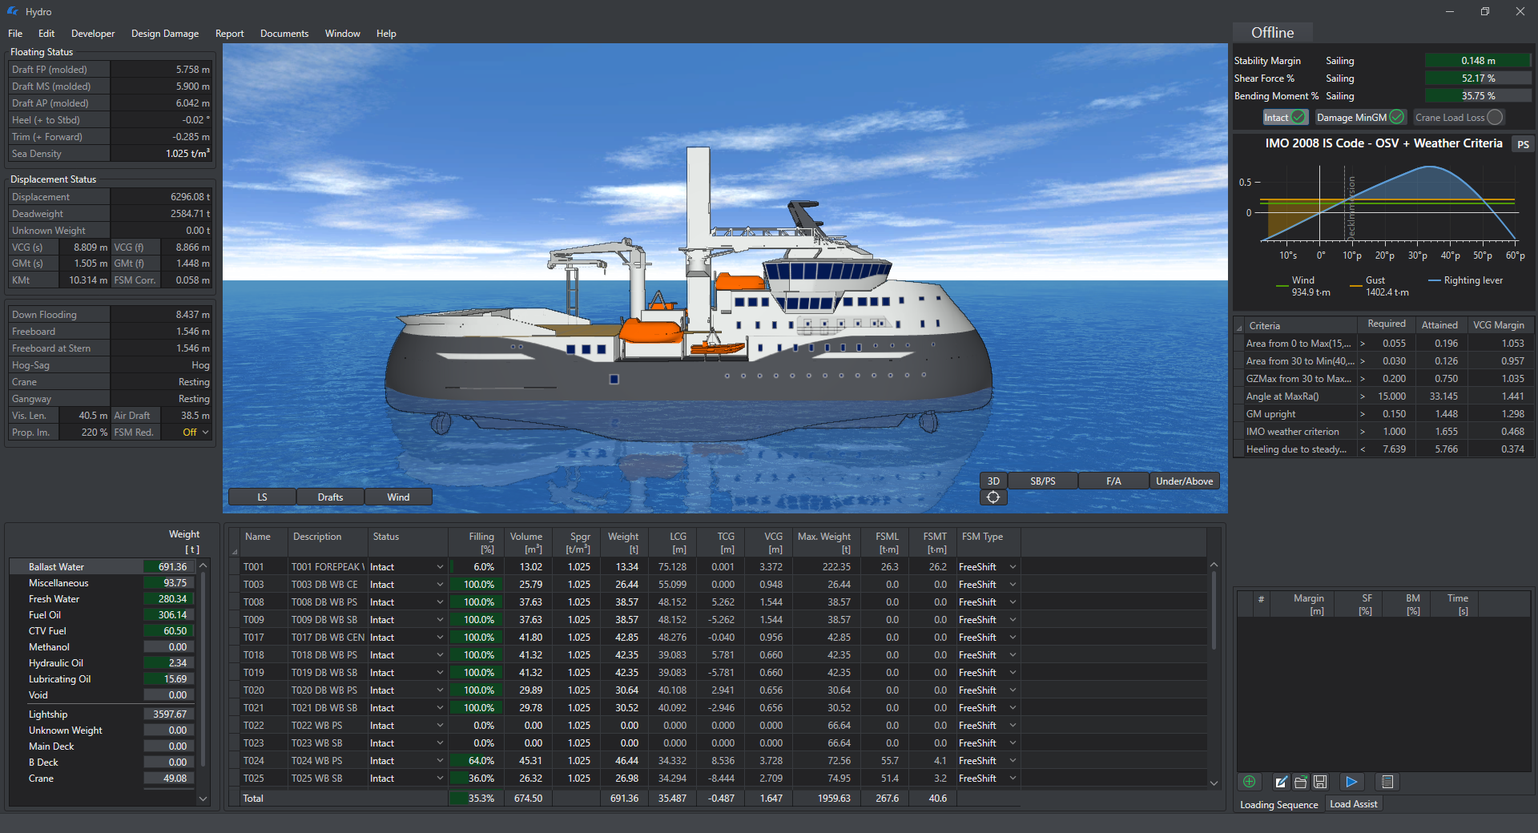Image resolution: width=1538 pixels, height=833 pixels.
Task: Switch to the Load Assist tab
Action: point(1354,803)
